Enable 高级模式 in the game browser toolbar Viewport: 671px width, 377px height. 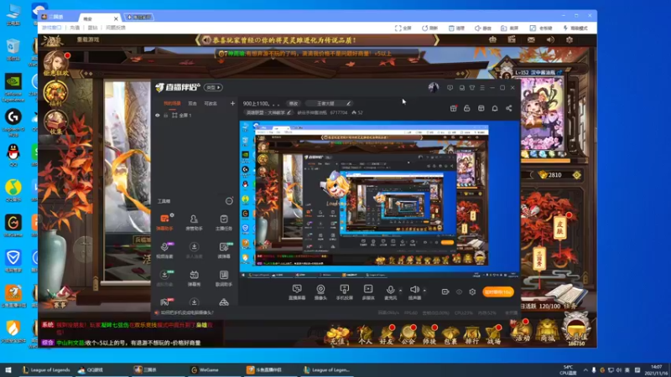(x=575, y=28)
